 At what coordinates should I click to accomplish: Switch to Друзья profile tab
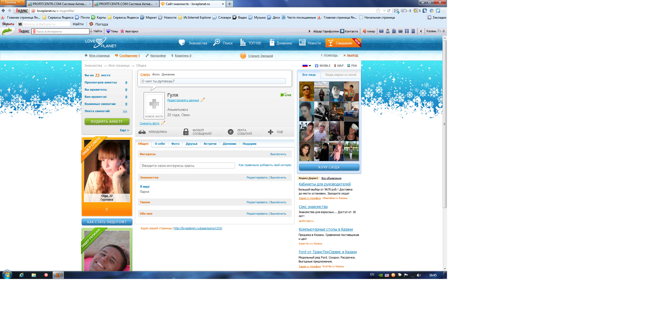[x=192, y=144]
